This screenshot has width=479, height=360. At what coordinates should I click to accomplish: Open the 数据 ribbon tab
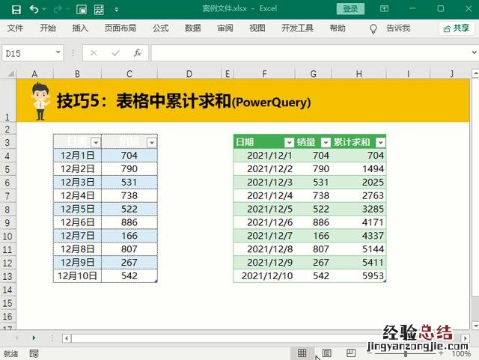tap(192, 28)
